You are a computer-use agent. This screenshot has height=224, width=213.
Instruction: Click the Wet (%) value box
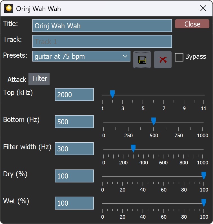[x=74, y=203]
